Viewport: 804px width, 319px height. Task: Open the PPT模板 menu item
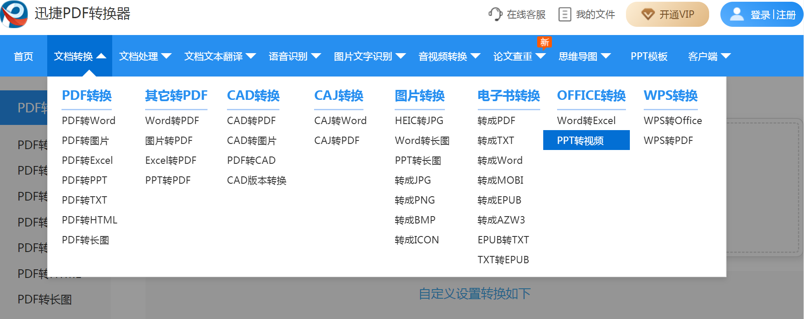[x=649, y=56]
